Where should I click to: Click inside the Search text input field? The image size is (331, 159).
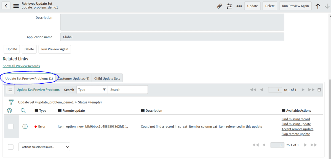(x=128, y=89)
